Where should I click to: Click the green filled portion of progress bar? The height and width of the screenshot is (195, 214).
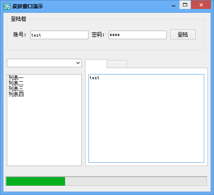pos(36,181)
